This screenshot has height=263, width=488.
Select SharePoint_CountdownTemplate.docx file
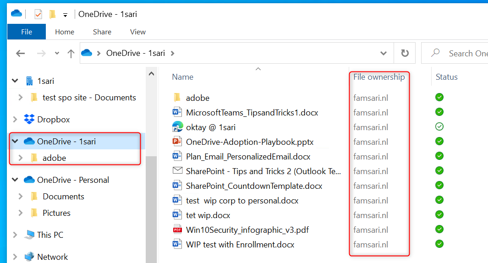254,186
